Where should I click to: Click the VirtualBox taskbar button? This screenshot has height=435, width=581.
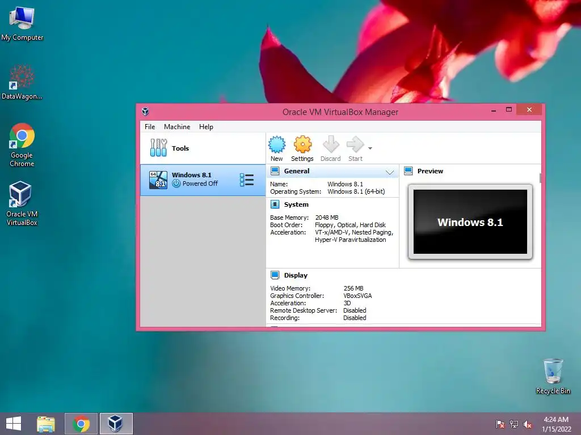(116, 424)
